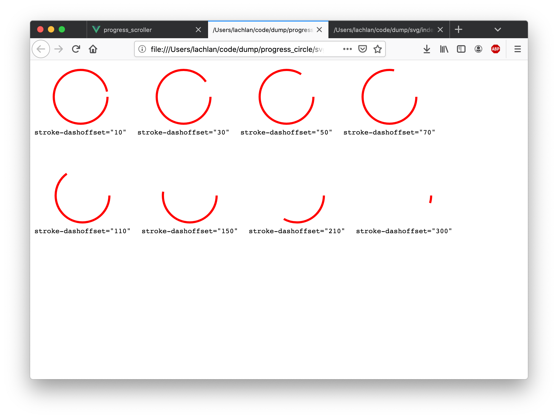This screenshot has height=419, width=558.
Task: Open a new tab
Action: pyautogui.click(x=459, y=30)
